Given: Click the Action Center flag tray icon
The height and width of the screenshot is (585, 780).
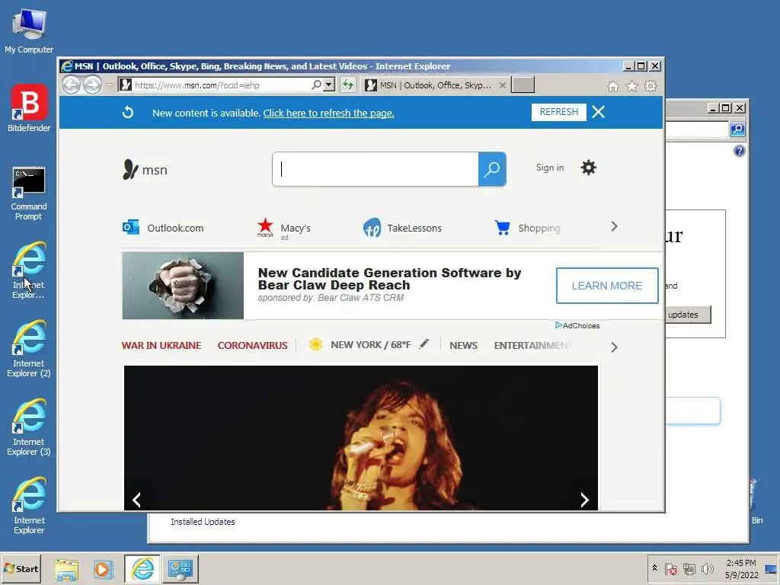Looking at the screenshot, I should (x=670, y=568).
